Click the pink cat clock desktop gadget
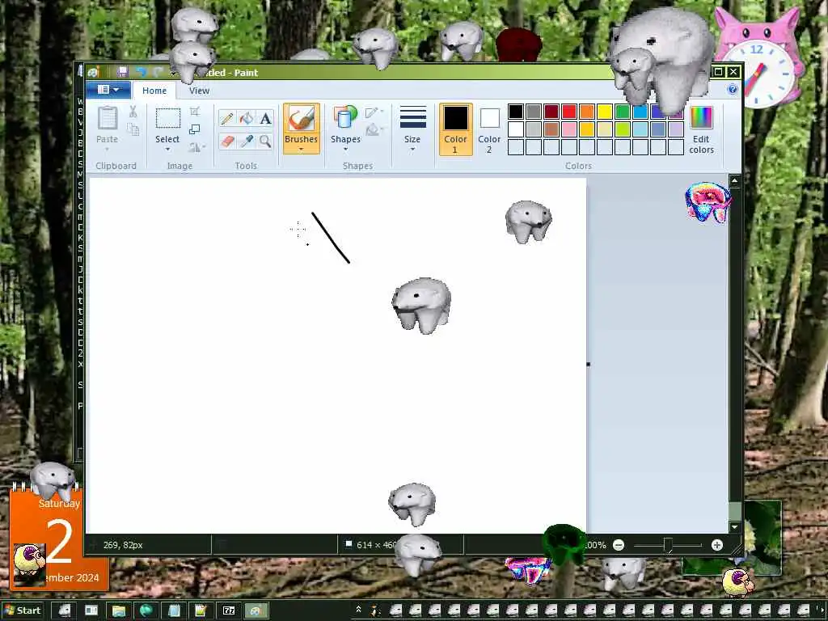Screen dimensions: 828x621 tap(757, 61)
